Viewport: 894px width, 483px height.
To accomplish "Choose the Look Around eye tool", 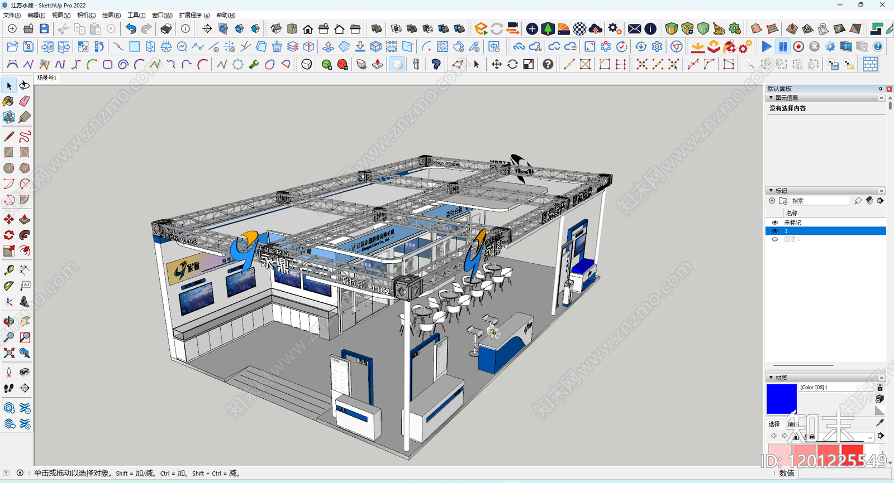I will tap(25, 372).
